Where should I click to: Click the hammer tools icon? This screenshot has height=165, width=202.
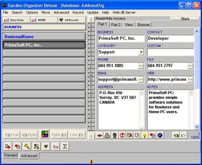(36, 146)
